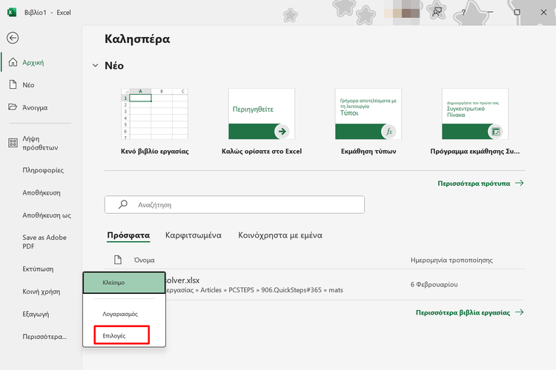Open the Πληροφορίες page
This screenshot has width=556, height=370.
coord(43,170)
